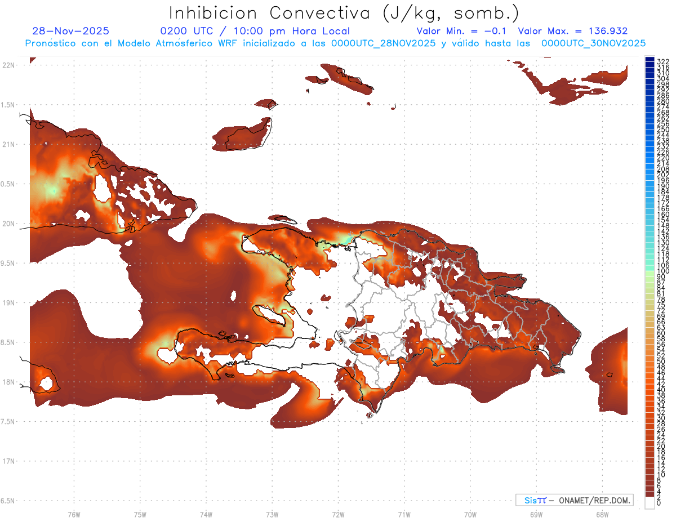Click the '20N' latitude label

pos(8,224)
